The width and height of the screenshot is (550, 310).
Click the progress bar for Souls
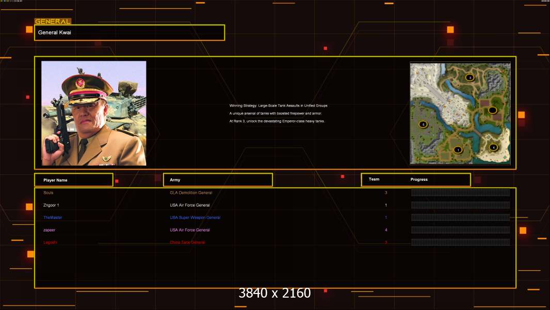(460, 192)
